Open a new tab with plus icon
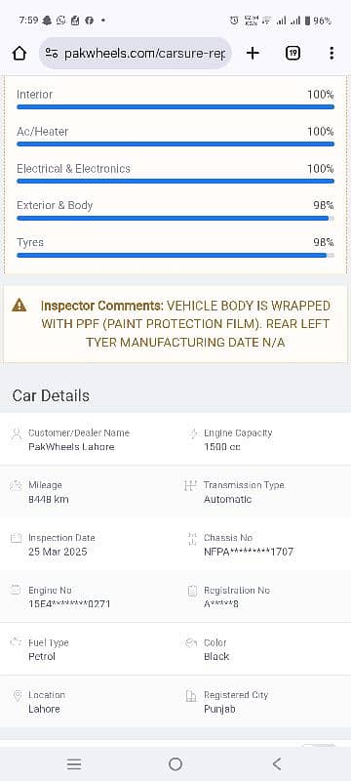The width and height of the screenshot is (351, 781). [253, 54]
